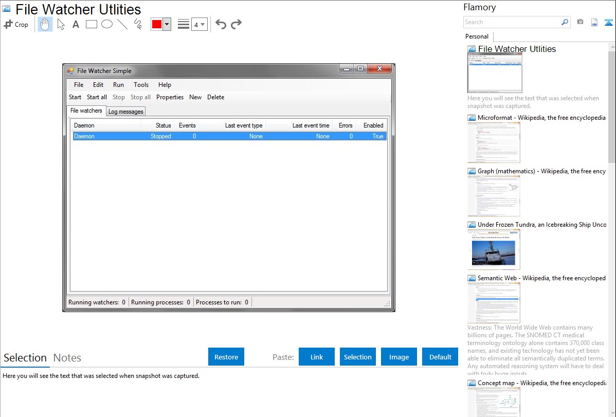Open the Semantic Web snapshot thumbnail

(494, 303)
